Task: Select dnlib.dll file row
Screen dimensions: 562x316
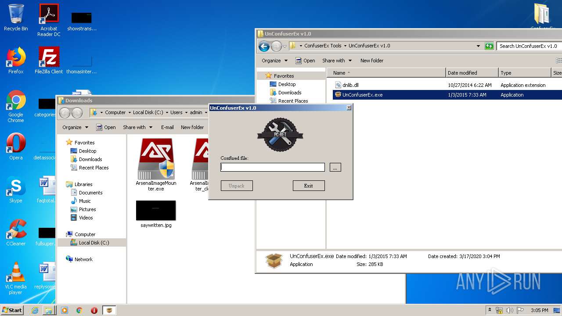Action: [447, 85]
